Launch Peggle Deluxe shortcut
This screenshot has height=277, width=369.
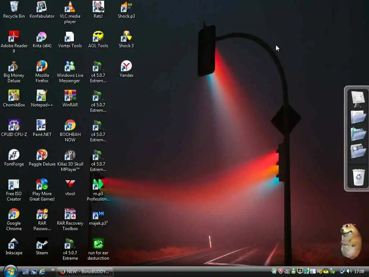[x=42, y=158]
